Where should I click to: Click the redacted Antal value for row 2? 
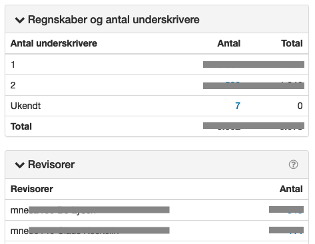tap(232, 85)
